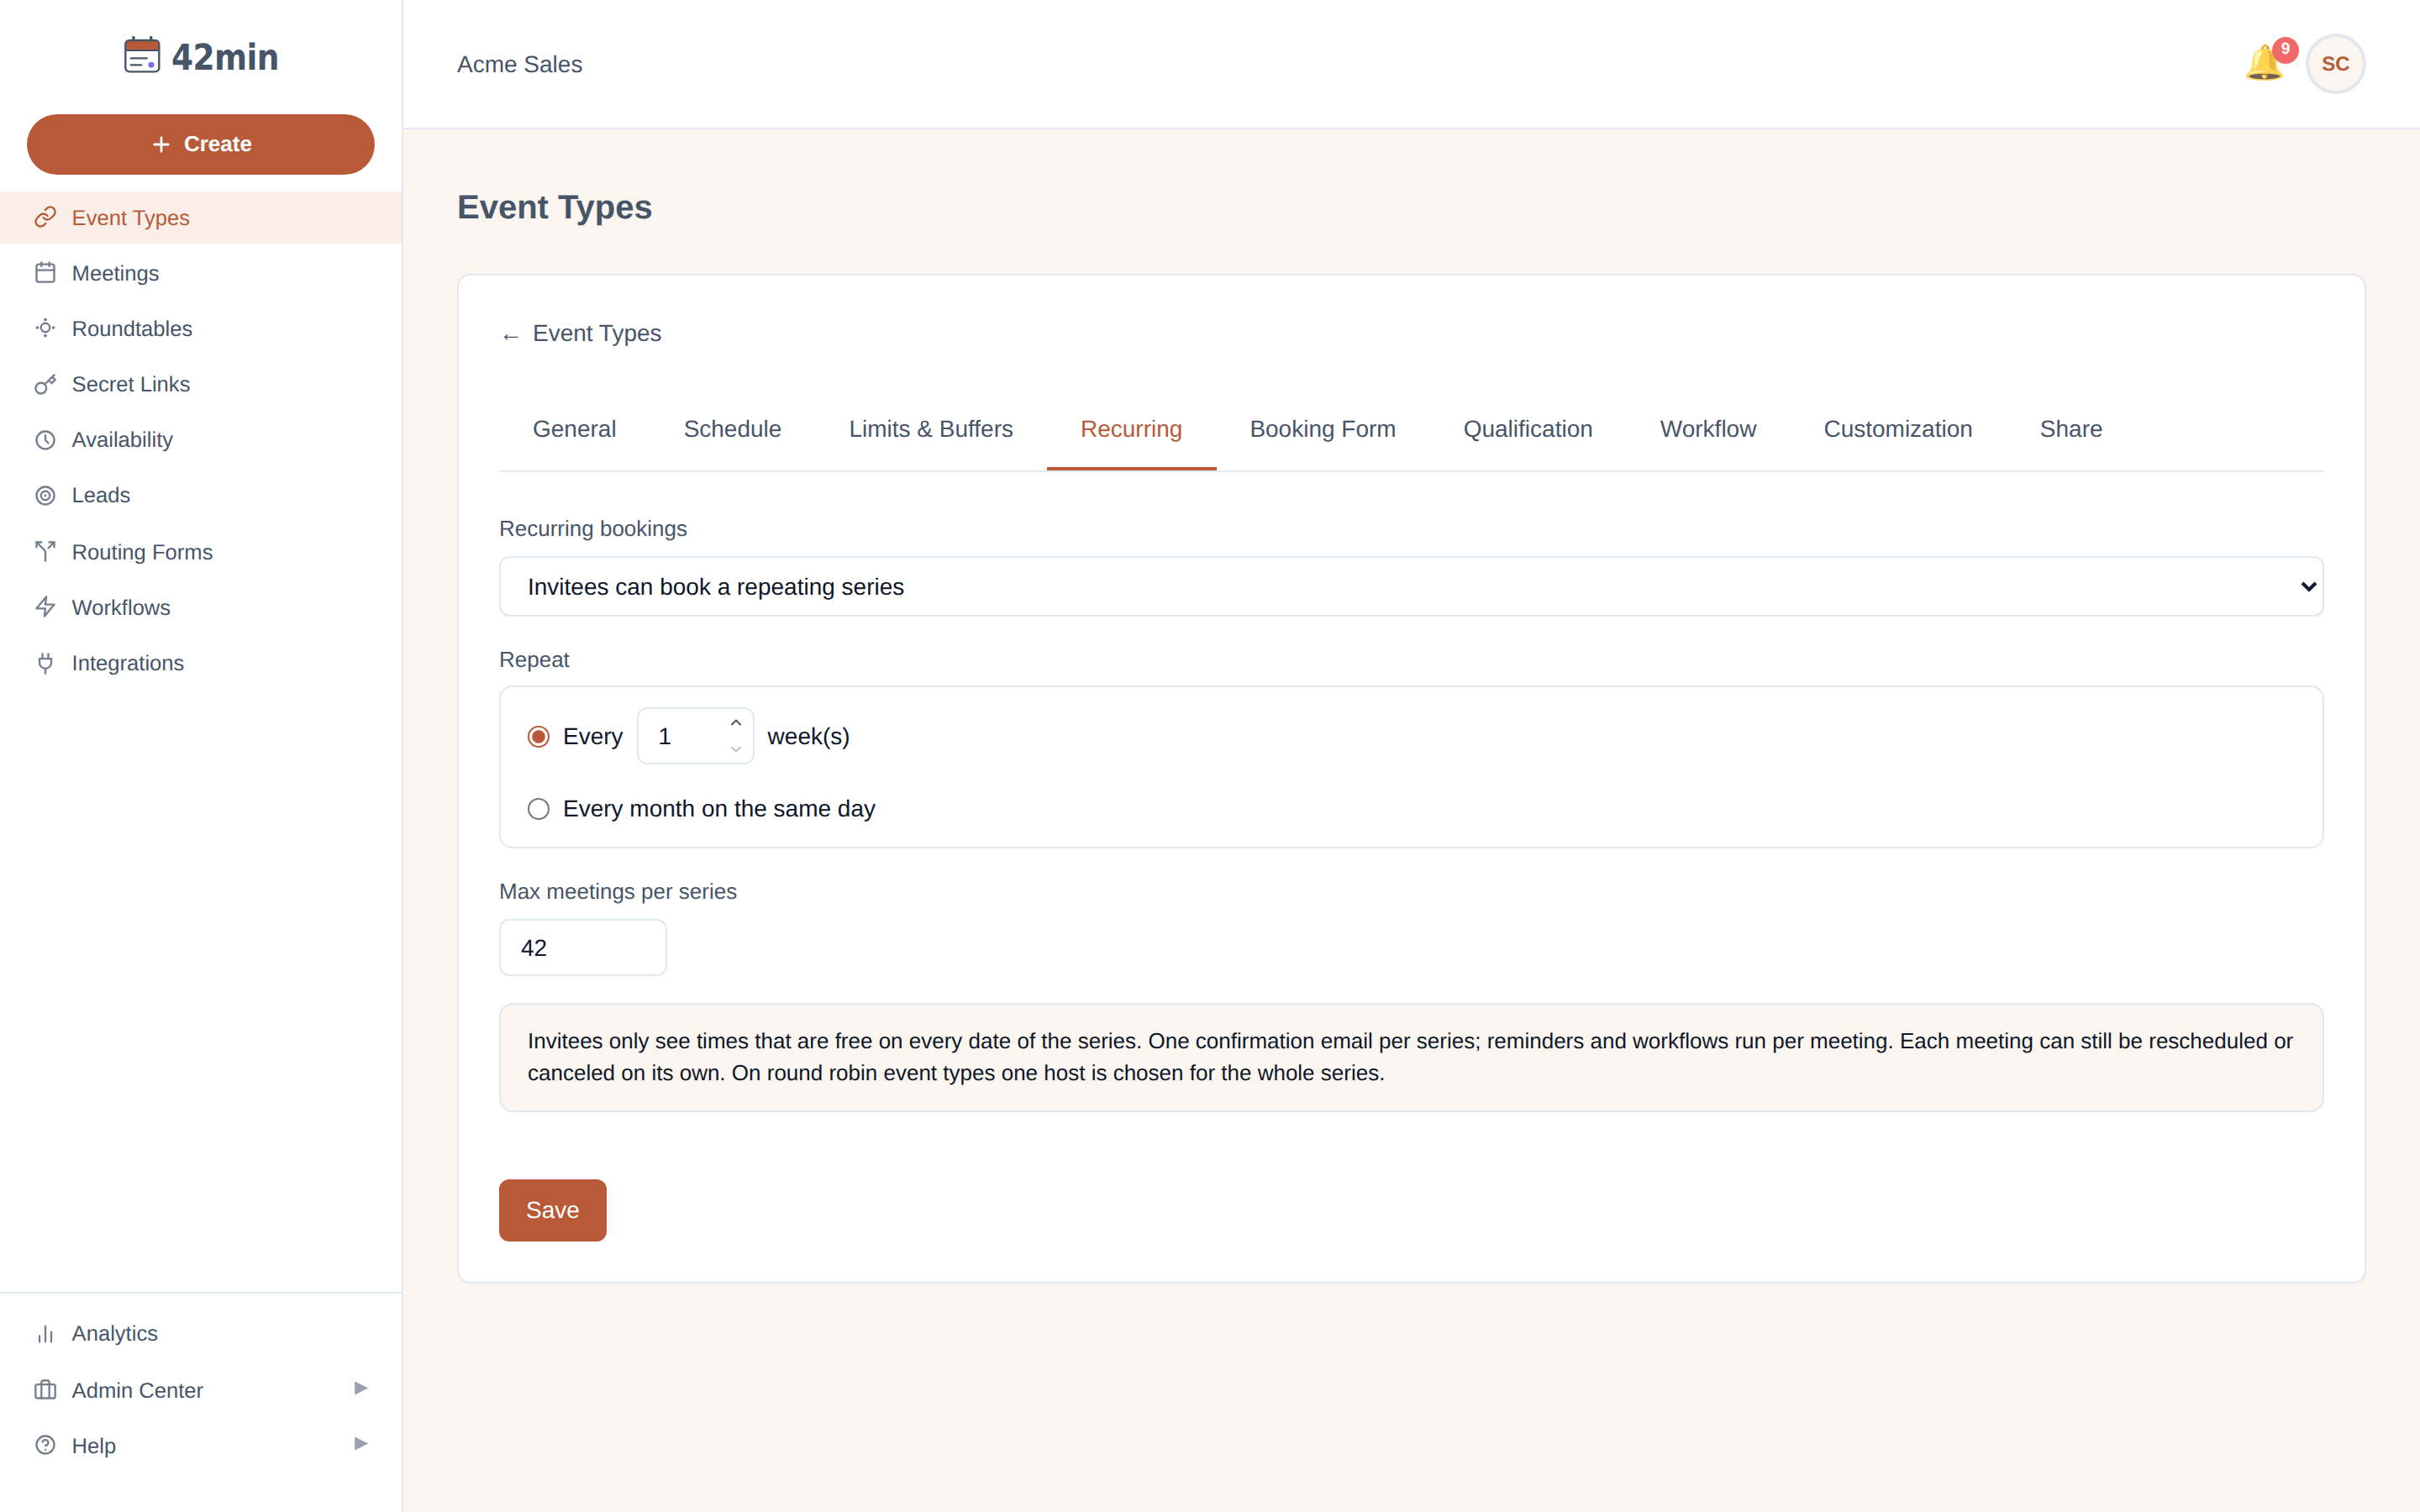Switch to the Customization tab

(x=1897, y=429)
